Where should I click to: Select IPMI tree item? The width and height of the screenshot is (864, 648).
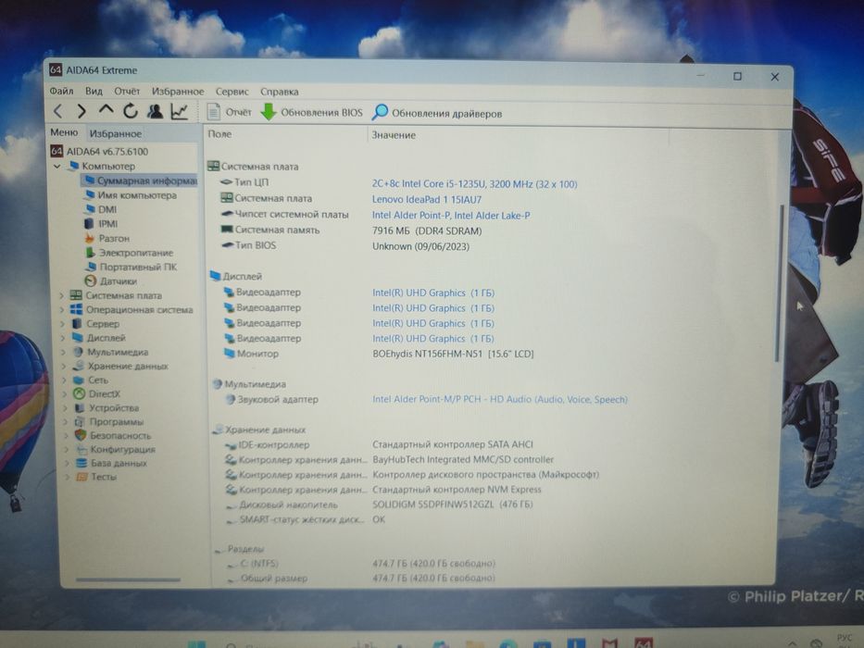click(x=101, y=224)
